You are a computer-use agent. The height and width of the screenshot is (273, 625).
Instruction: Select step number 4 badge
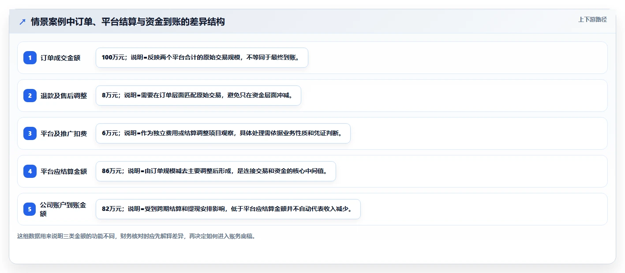pos(30,171)
